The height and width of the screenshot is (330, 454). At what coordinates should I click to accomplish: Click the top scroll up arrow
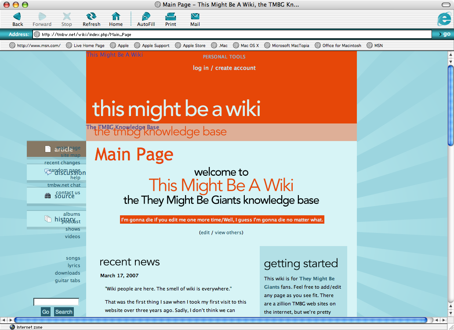point(450,54)
